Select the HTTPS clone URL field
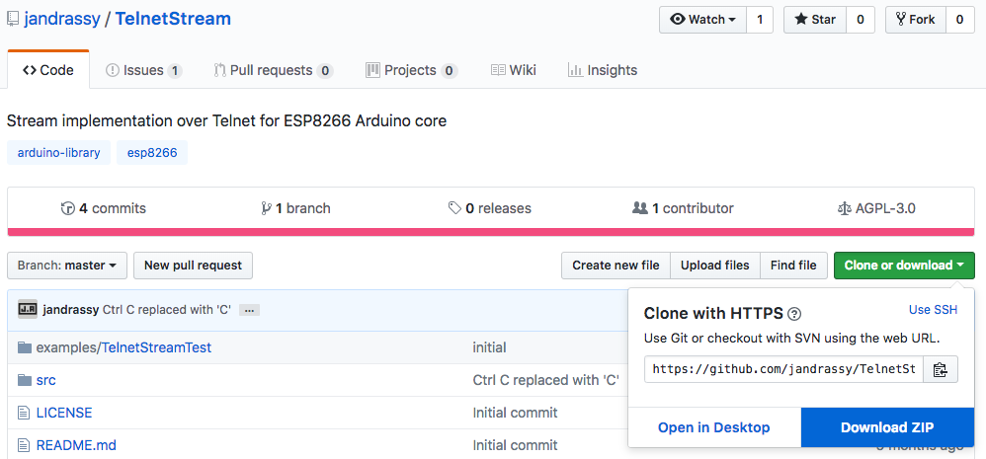 tap(782, 370)
